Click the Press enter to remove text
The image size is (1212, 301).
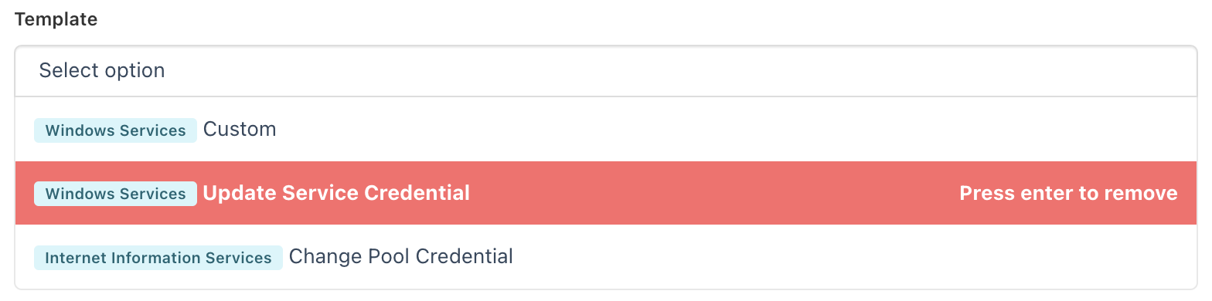click(x=1068, y=193)
